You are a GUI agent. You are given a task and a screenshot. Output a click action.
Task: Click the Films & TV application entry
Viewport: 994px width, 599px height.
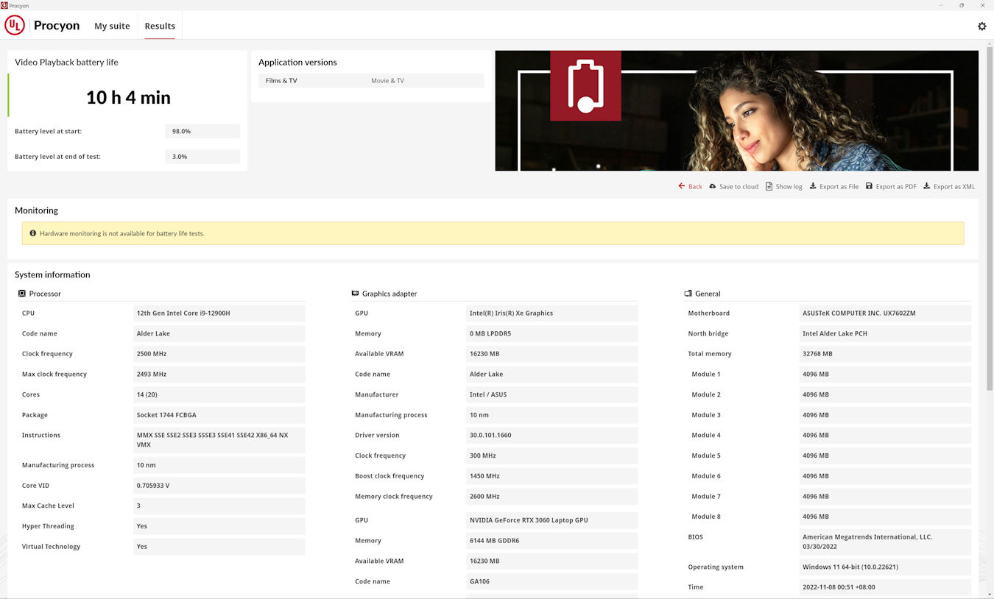tap(281, 81)
